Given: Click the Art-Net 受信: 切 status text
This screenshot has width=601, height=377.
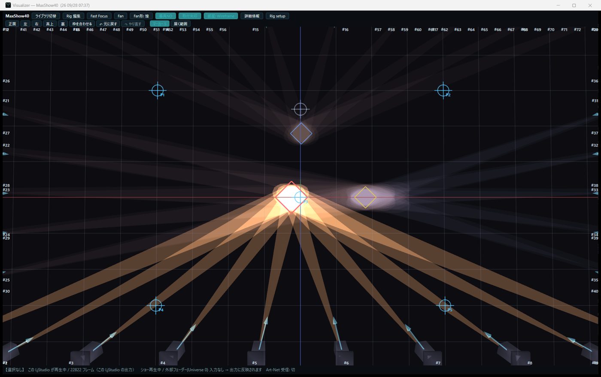Looking at the screenshot, I should click(x=280, y=370).
